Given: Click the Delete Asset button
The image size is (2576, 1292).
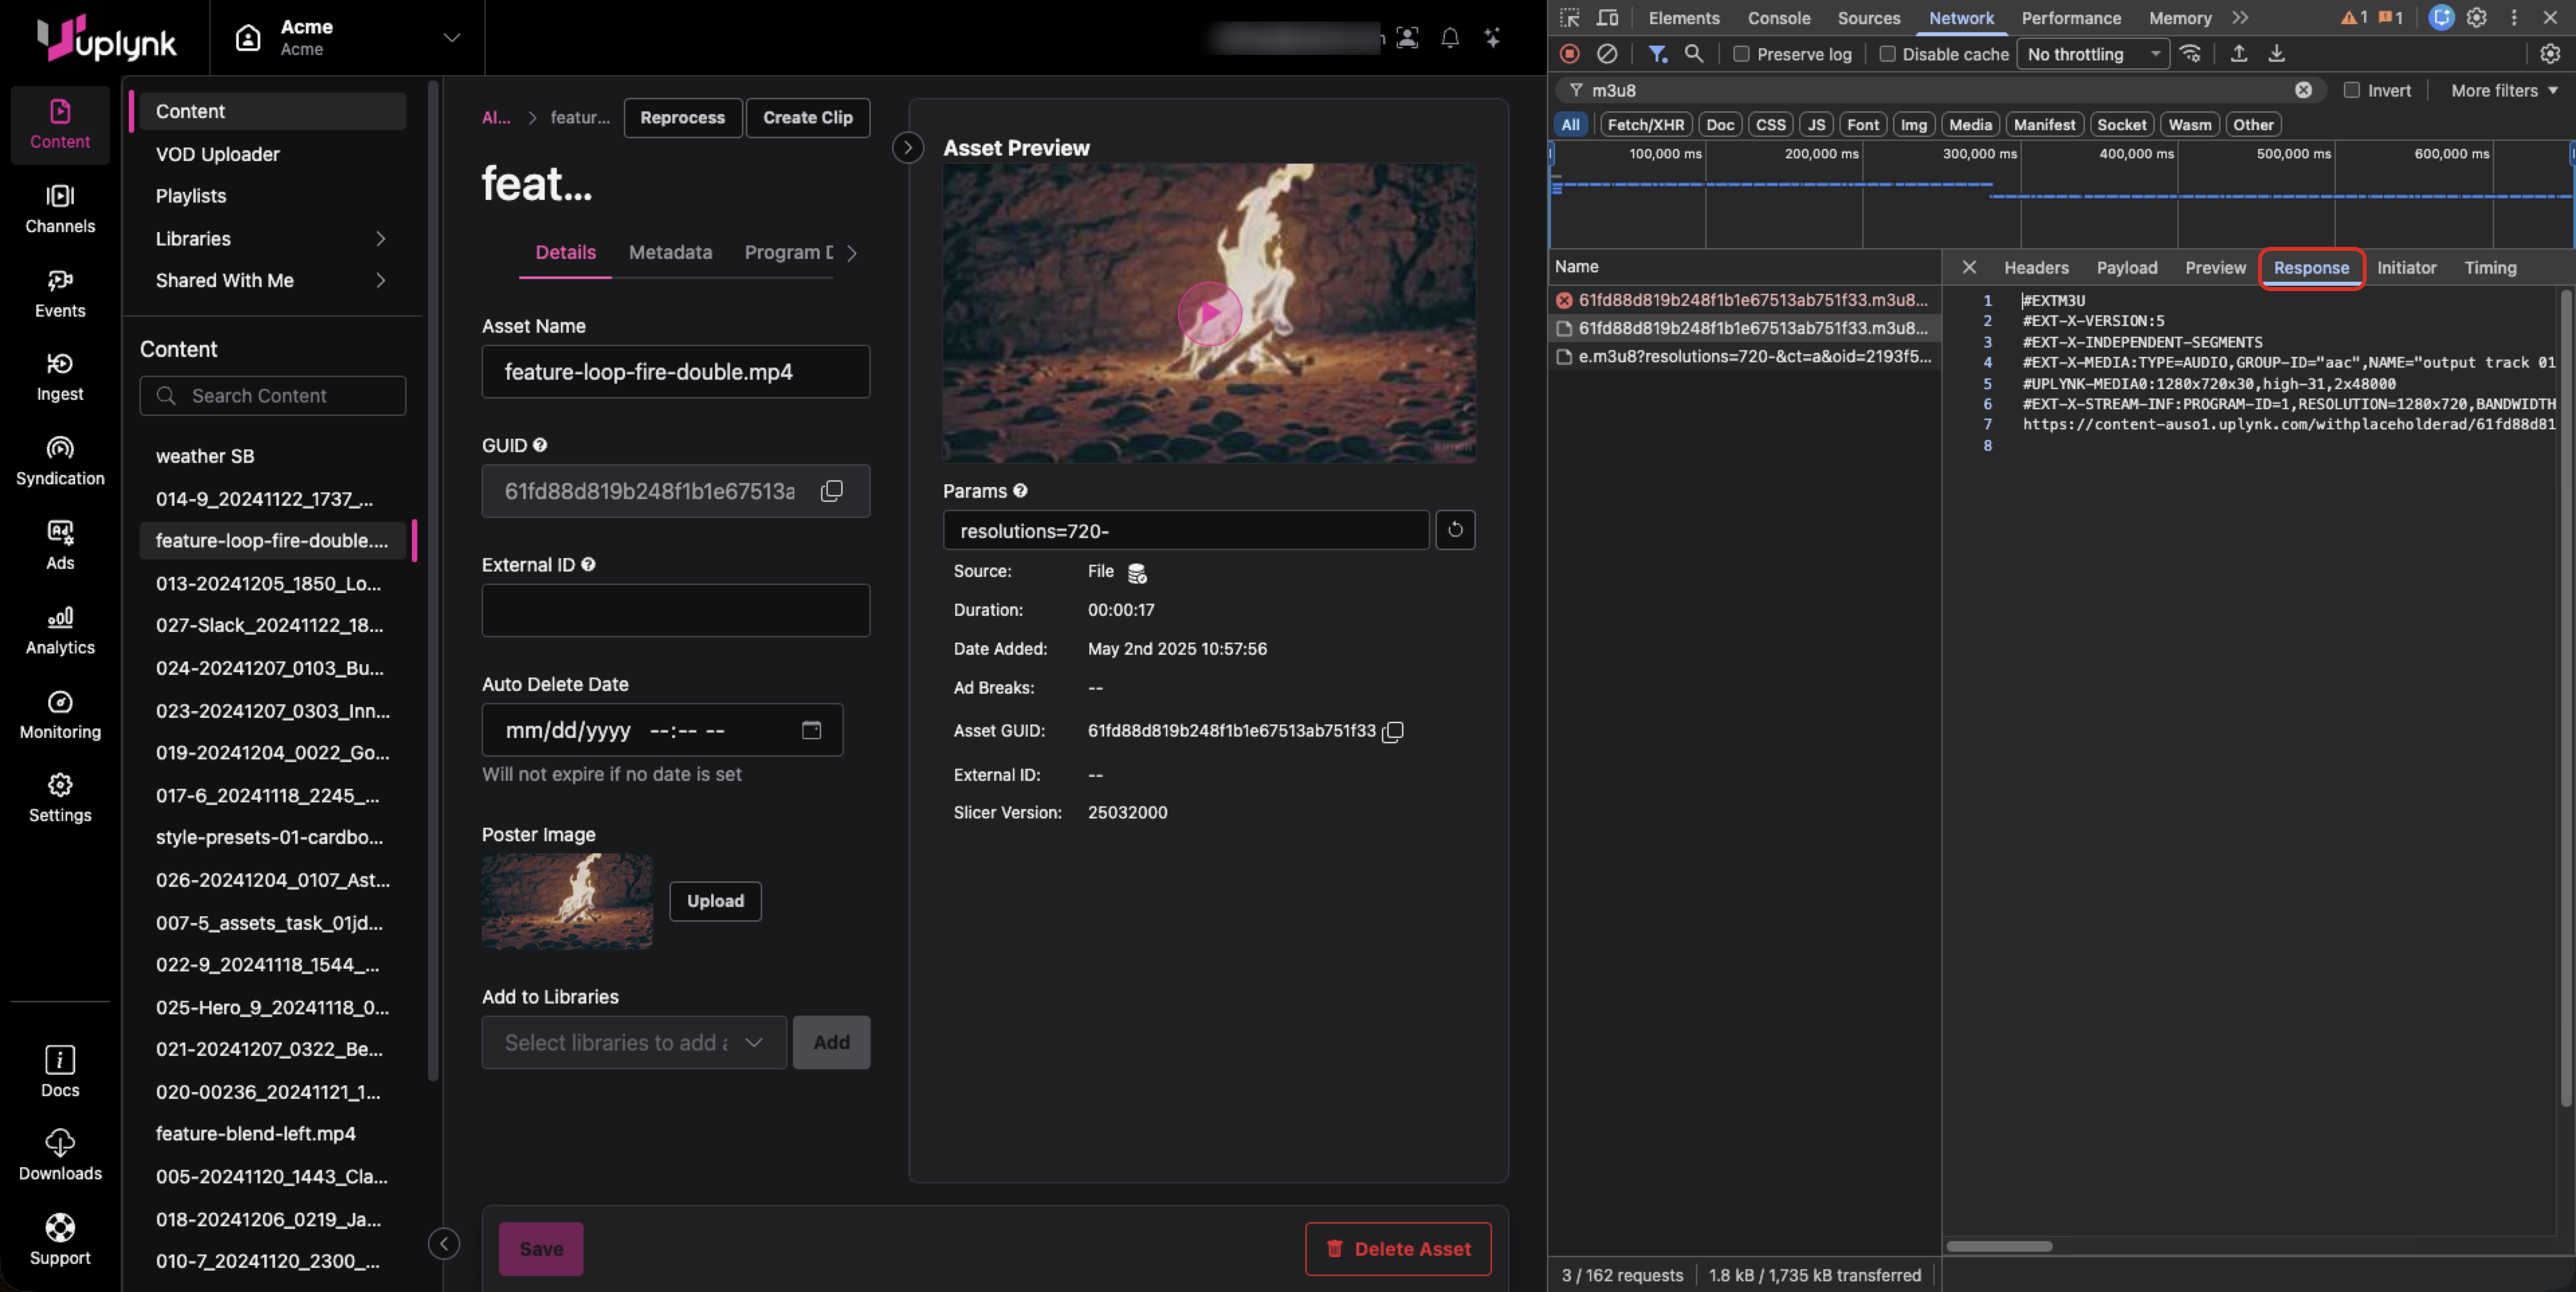Looking at the screenshot, I should pos(1397,1248).
